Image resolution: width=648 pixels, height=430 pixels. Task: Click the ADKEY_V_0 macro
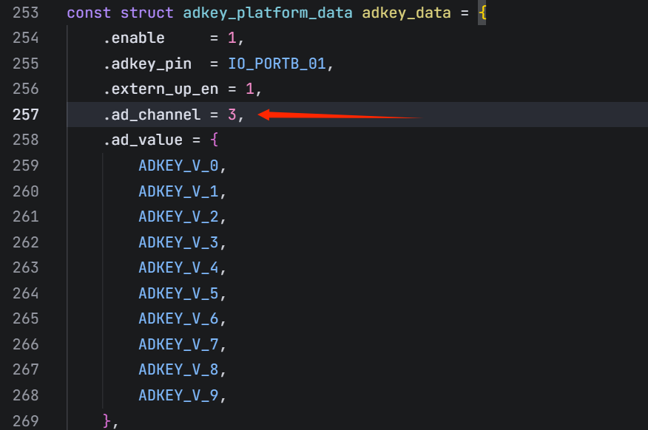coord(178,165)
